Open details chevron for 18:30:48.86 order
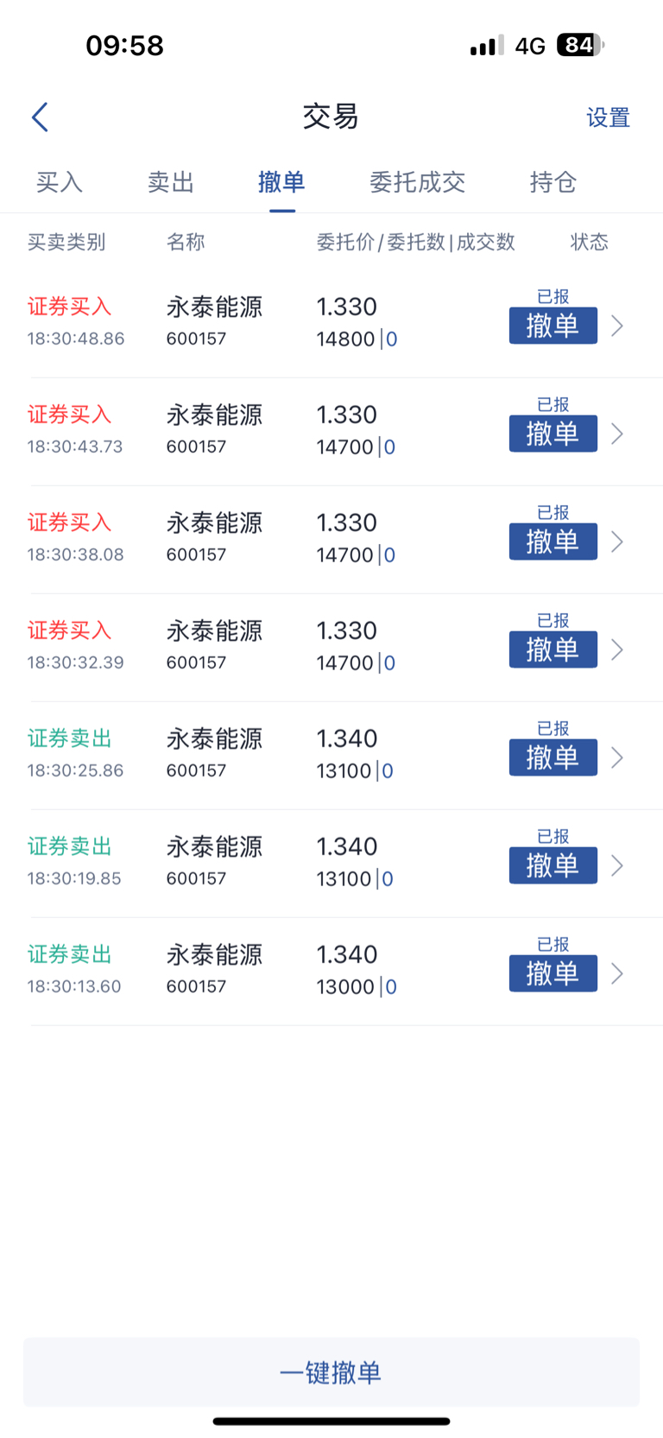663x1438 pixels. click(617, 326)
